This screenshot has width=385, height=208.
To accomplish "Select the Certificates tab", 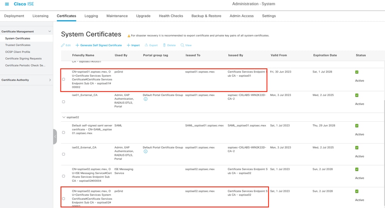I will point(66,16).
